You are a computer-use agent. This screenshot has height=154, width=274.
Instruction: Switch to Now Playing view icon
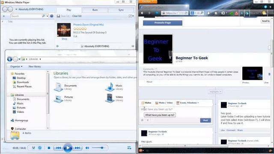pos(129,148)
